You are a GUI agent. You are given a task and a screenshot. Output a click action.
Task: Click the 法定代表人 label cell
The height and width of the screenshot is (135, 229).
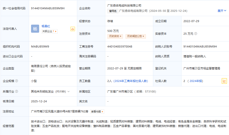[x=15, y=29]
